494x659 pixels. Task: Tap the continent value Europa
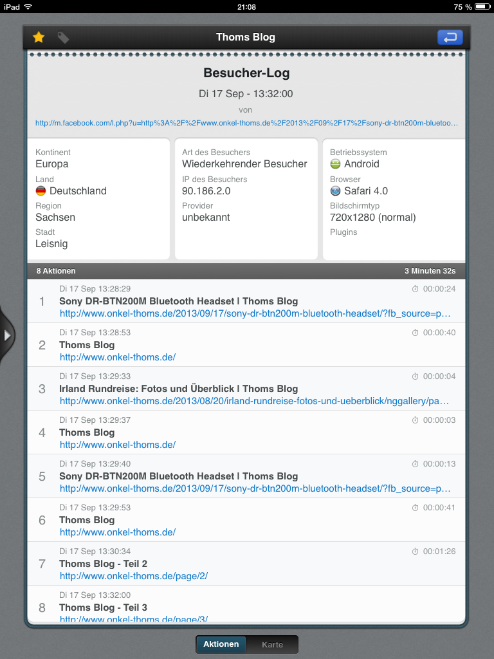click(x=52, y=164)
